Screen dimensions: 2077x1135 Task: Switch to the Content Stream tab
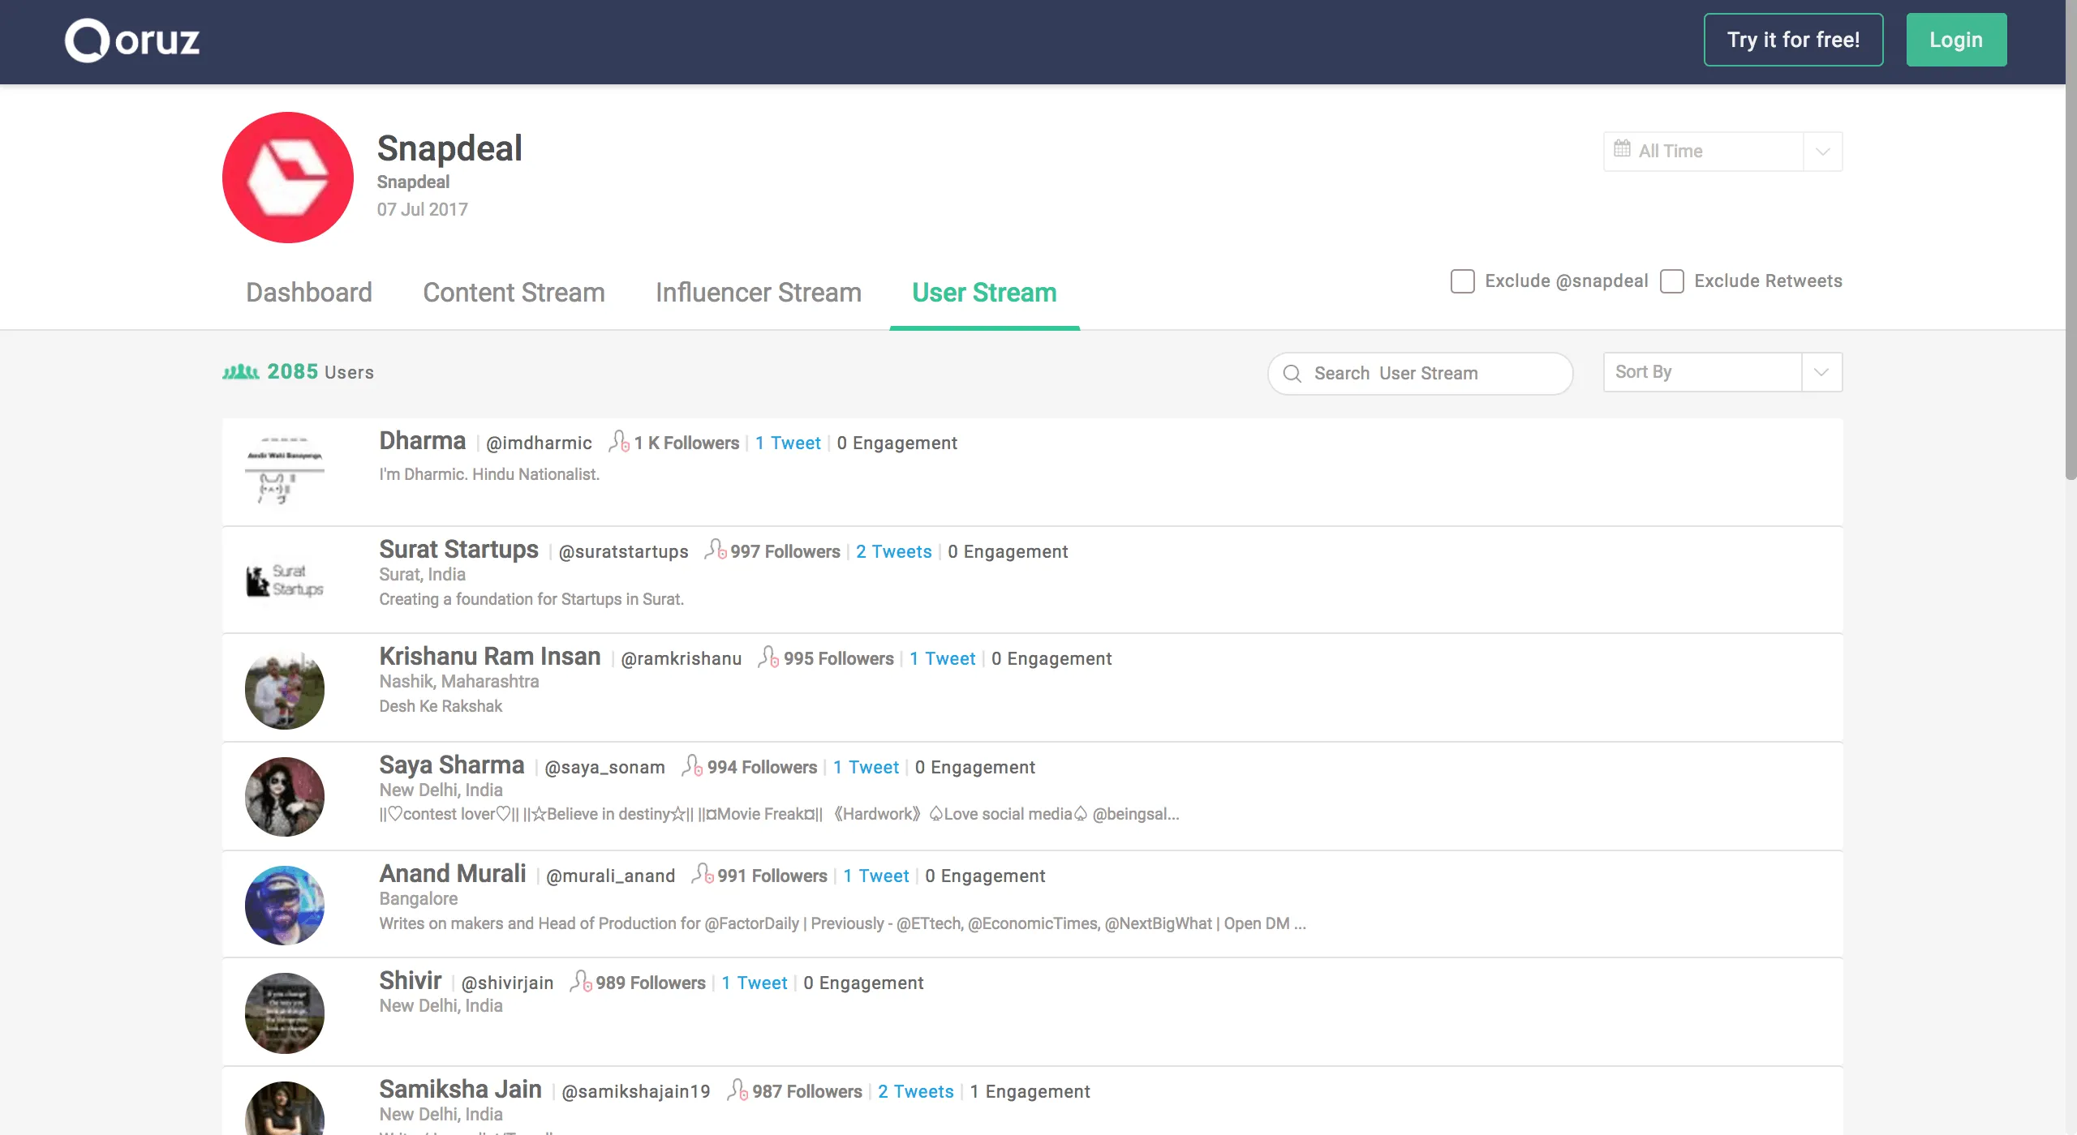tap(514, 292)
